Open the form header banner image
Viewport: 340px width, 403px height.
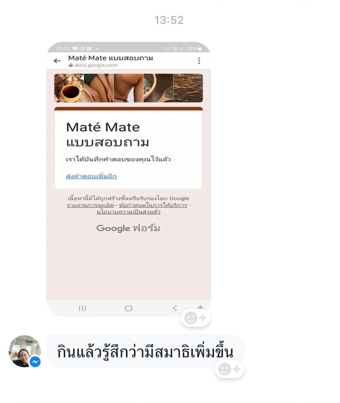[129, 88]
